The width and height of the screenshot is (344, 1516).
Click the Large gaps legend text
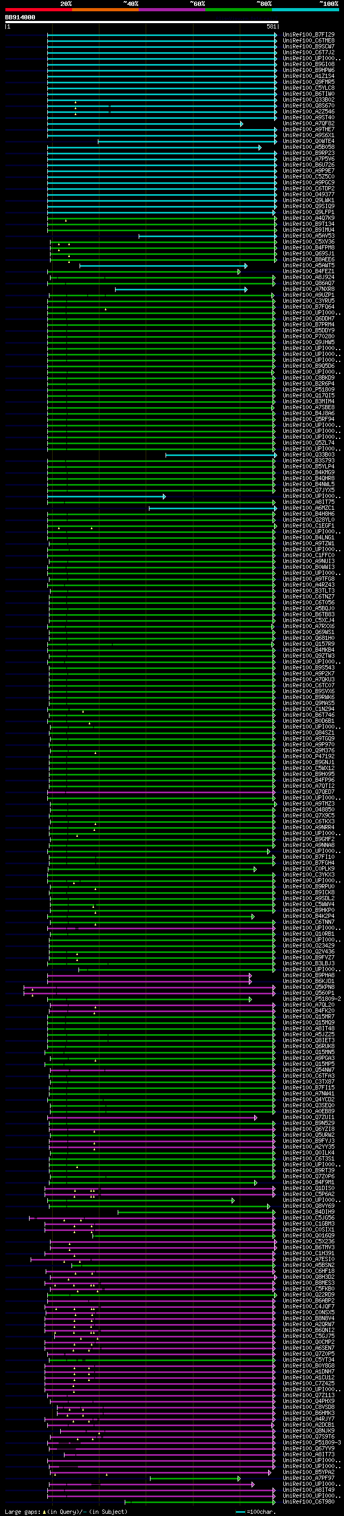(66, 1511)
